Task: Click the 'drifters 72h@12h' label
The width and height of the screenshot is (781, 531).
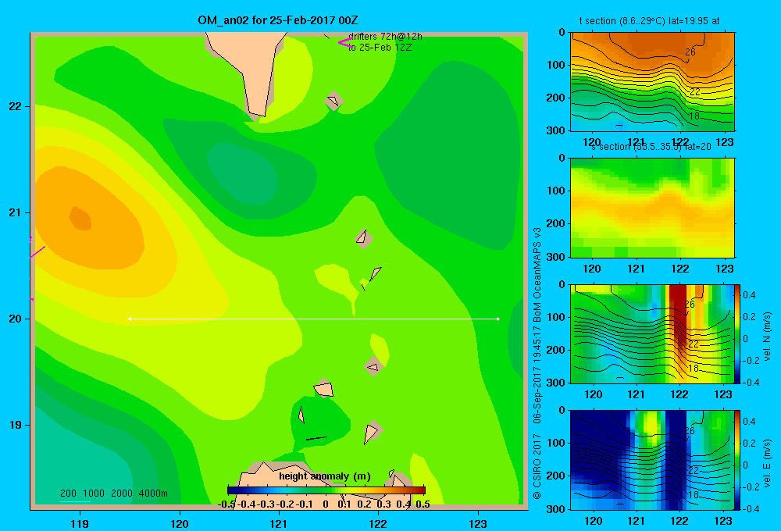Action: [x=385, y=37]
